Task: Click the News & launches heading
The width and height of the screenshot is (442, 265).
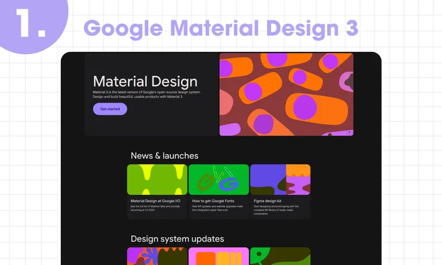Action: [x=164, y=156]
